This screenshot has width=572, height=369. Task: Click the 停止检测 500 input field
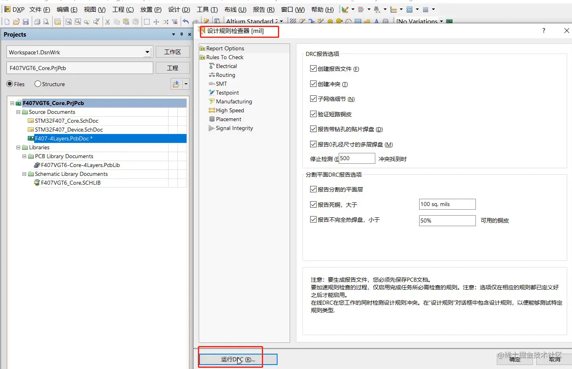click(357, 158)
